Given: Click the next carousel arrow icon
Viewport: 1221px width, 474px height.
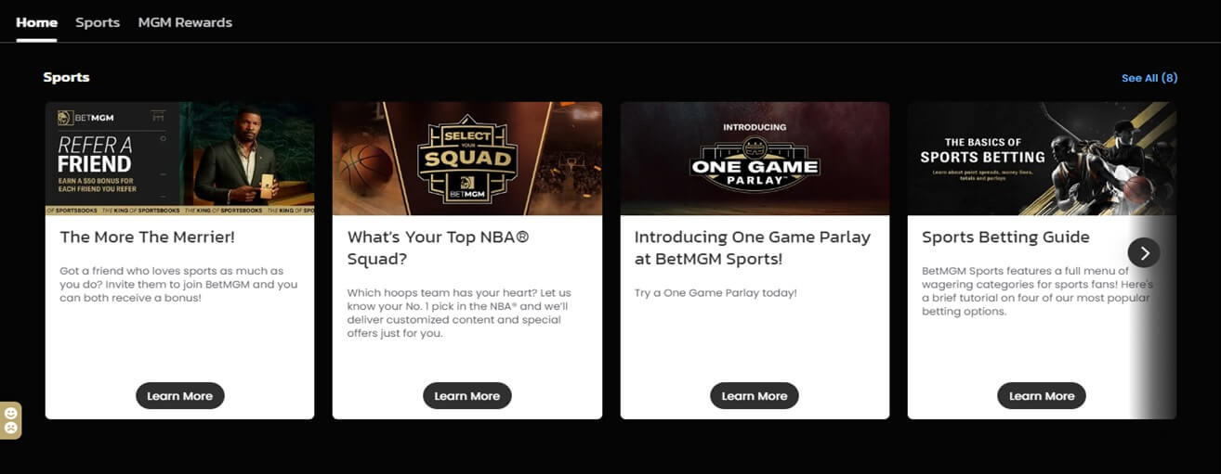Looking at the screenshot, I should [x=1144, y=252].
